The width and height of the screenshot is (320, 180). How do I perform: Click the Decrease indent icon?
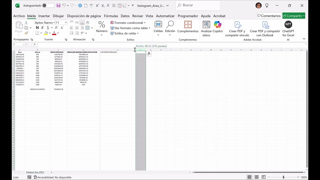(x=71, y=33)
